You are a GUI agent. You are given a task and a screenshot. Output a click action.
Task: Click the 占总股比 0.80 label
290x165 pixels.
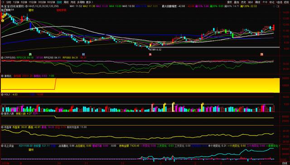tap(83, 146)
